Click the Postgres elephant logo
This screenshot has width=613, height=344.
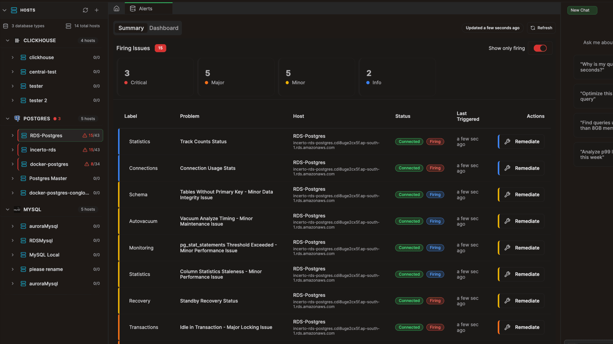17,118
